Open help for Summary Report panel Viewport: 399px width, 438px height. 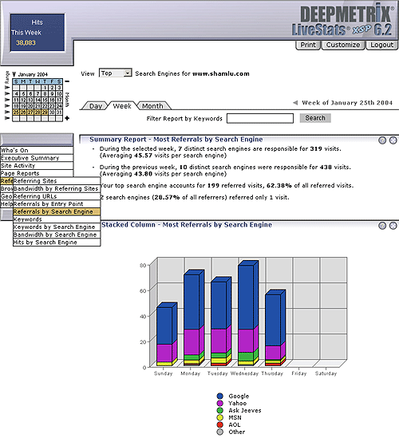click(x=382, y=140)
